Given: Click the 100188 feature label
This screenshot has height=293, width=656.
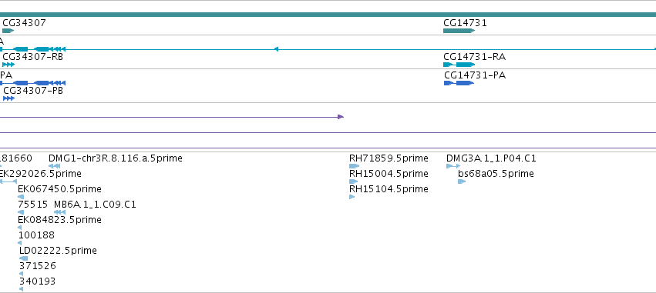Looking at the screenshot, I should [36, 235].
